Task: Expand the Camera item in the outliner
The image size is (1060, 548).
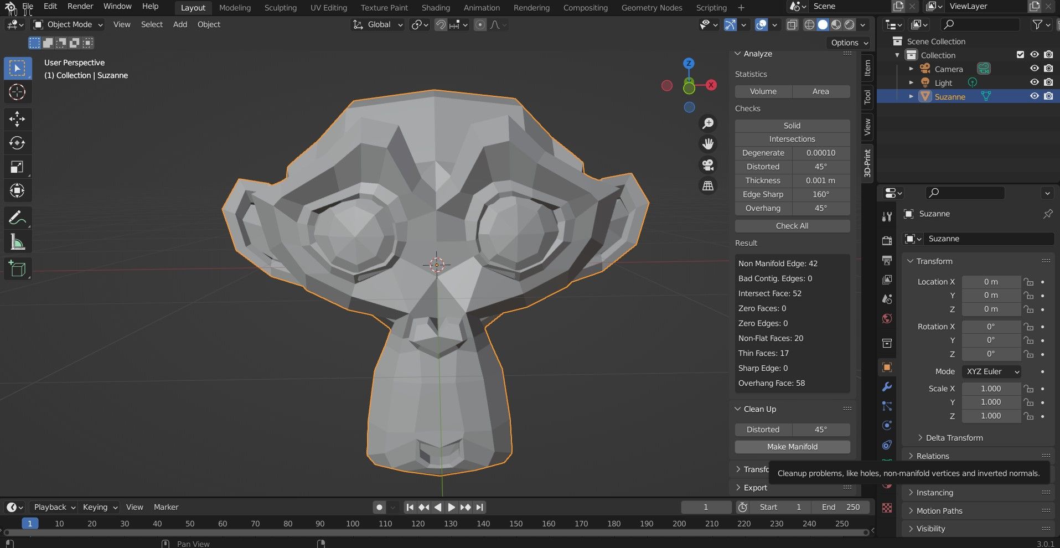Action: tap(911, 68)
